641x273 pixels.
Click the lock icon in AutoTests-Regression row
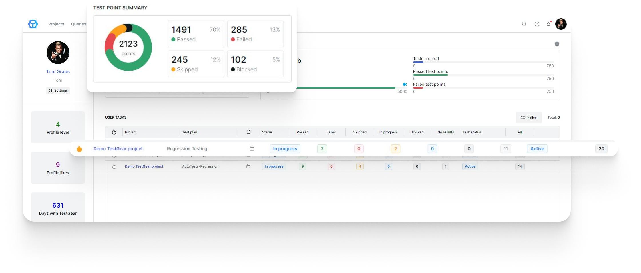(x=248, y=166)
